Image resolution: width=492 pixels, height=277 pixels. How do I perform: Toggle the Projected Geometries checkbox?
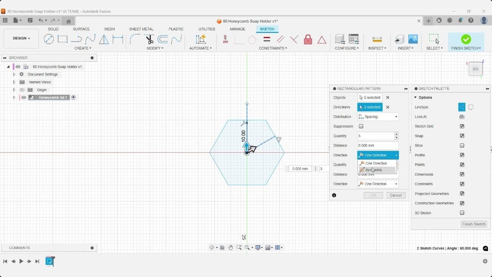coord(462,194)
